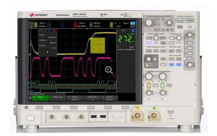Push the navigate stop button
This screenshot has height=136, width=217.
point(167,30)
